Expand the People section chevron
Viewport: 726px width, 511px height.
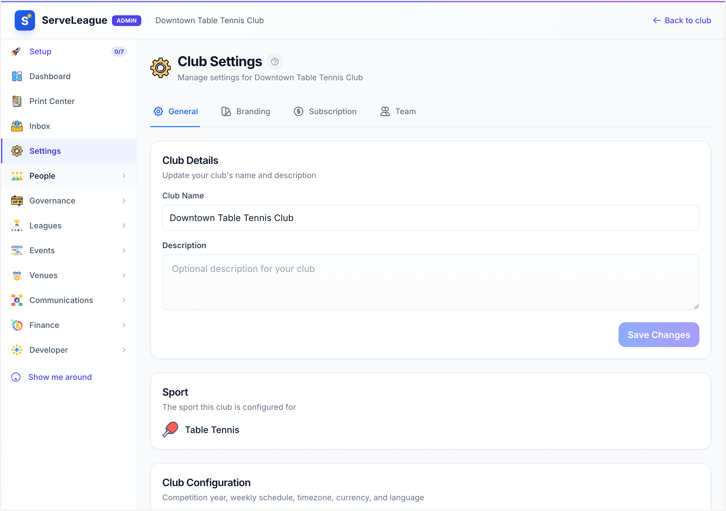[x=124, y=176]
